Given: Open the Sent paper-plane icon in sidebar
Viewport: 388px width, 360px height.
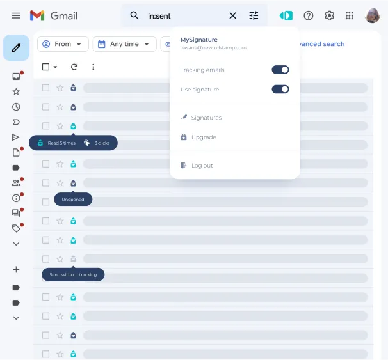Looking at the screenshot, I should point(16,137).
